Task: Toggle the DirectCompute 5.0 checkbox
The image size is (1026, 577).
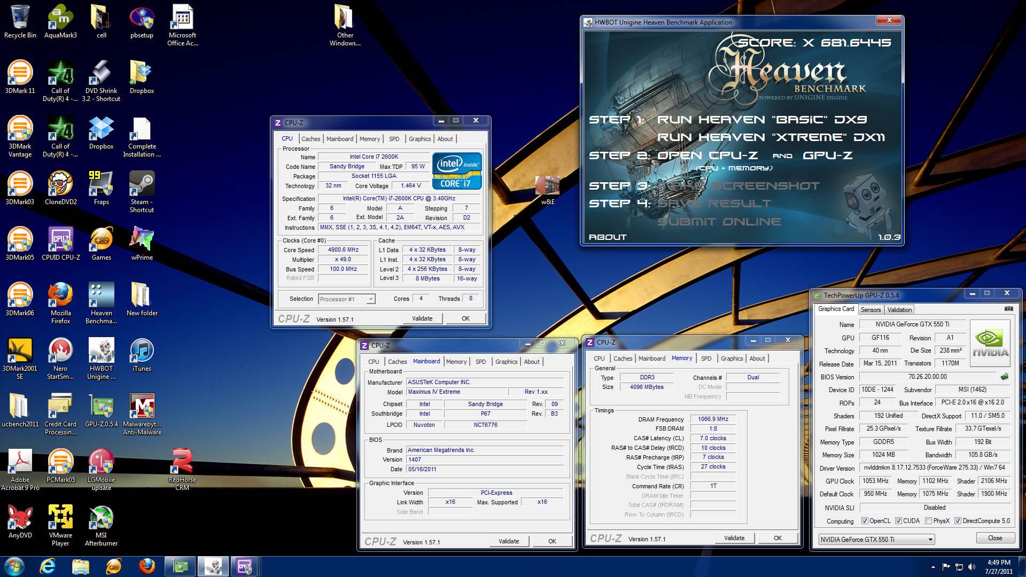Action: point(958,521)
